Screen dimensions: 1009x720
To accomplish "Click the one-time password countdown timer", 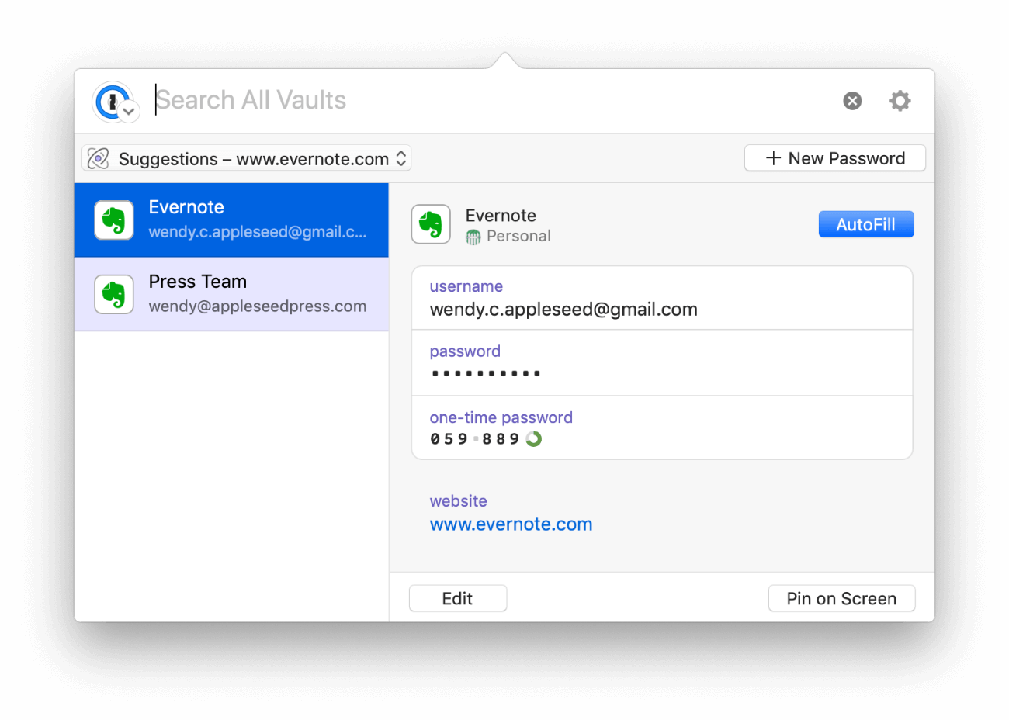I will pyautogui.click(x=534, y=439).
